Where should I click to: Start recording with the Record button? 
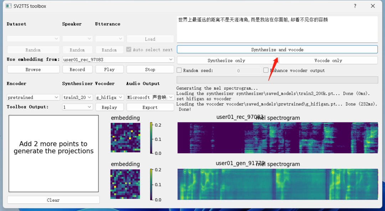(x=77, y=69)
